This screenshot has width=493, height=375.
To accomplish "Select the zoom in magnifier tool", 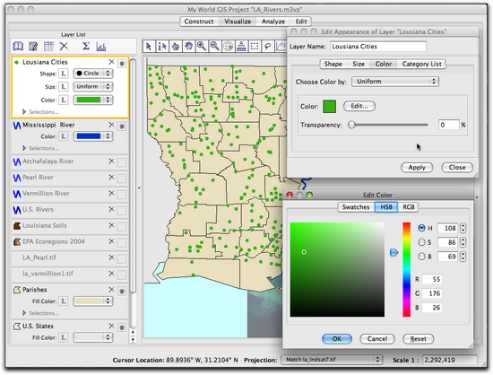I will coord(202,47).
